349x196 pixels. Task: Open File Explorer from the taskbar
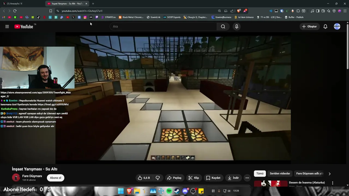137,191
